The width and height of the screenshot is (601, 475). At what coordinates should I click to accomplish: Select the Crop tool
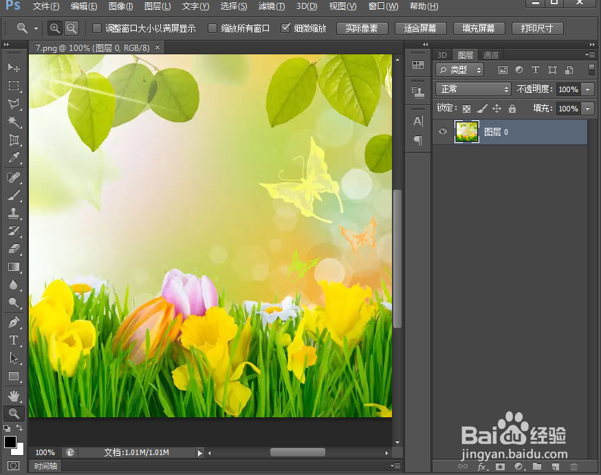(14, 140)
